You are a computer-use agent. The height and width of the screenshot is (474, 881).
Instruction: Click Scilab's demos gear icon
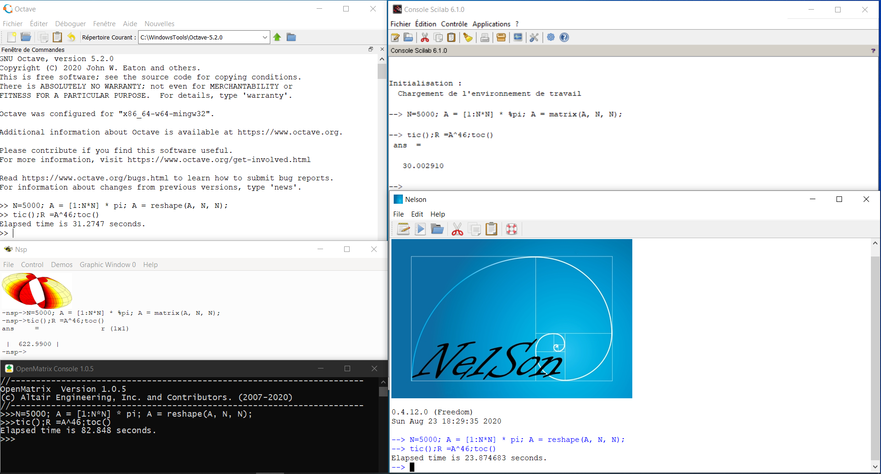pos(551,38)
